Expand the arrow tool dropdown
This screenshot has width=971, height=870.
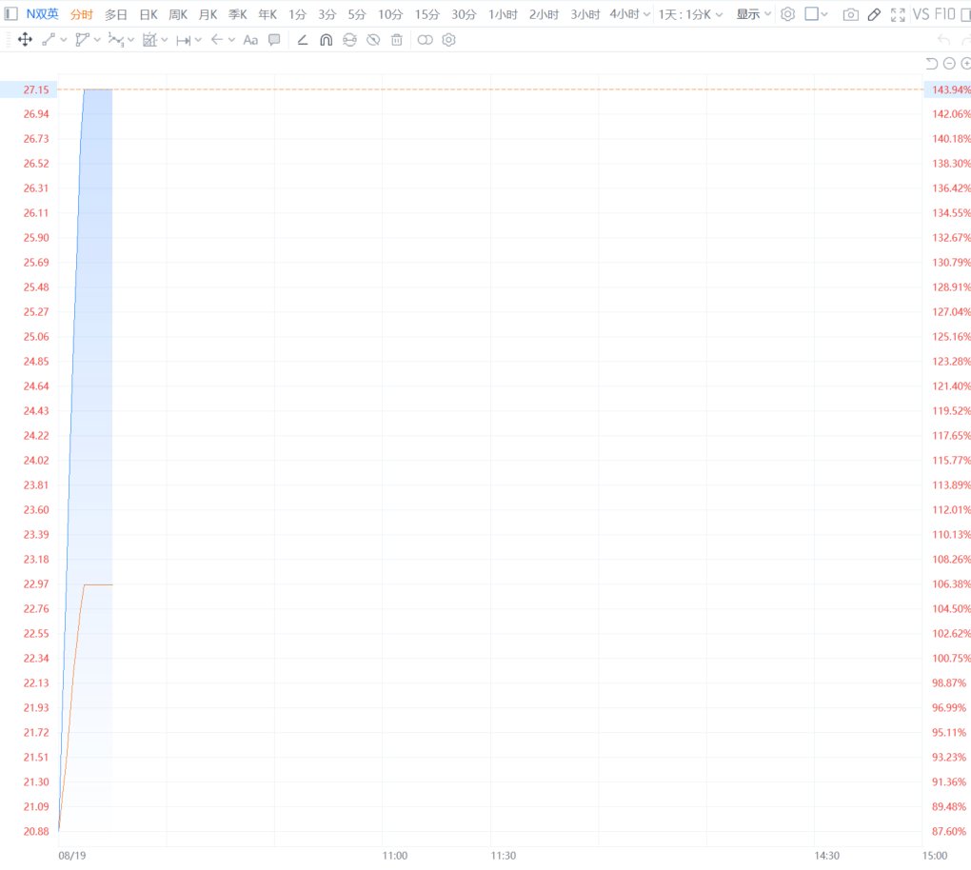231,40
